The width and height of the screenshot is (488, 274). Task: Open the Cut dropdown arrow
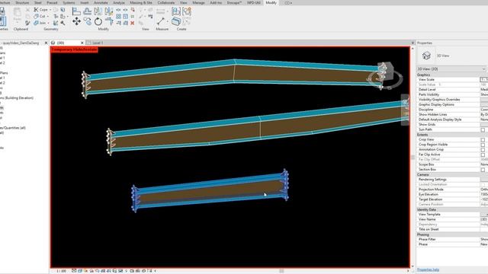click(x=47, y=16)
